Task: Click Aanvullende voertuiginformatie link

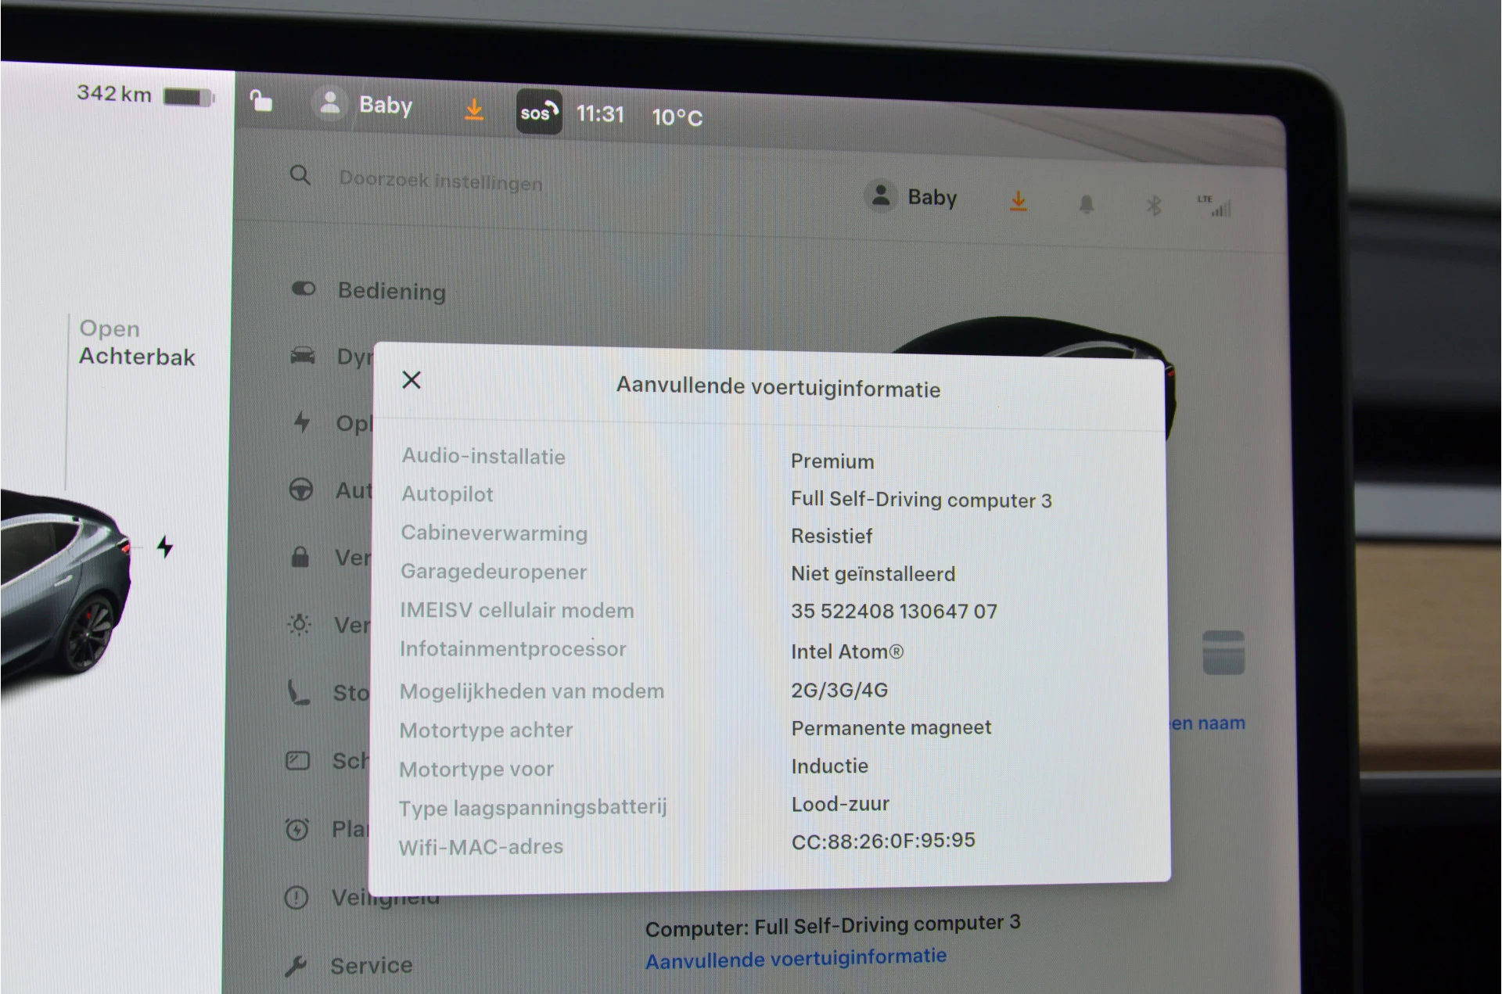Action: (796, 958)
